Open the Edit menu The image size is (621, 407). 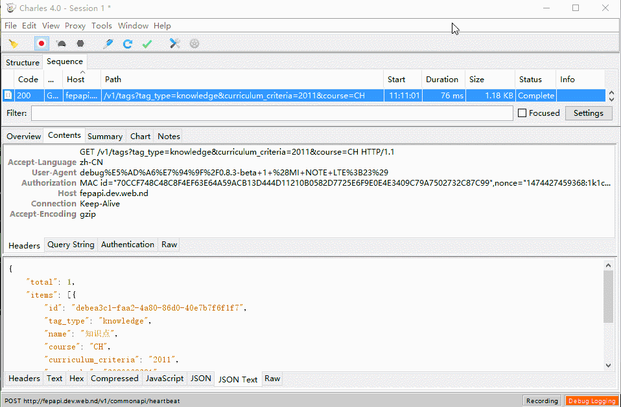tap(29, 26)
